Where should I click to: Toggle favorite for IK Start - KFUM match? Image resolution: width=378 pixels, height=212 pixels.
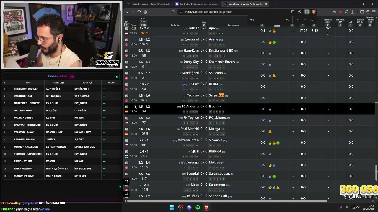point(127,85)
